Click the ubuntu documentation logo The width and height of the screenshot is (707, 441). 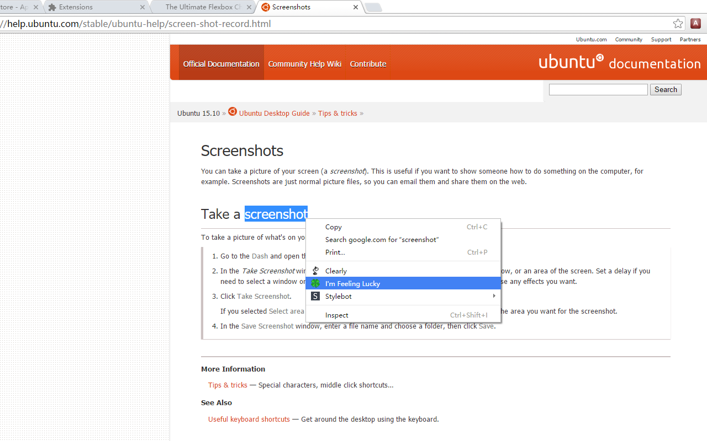(620, 62)
